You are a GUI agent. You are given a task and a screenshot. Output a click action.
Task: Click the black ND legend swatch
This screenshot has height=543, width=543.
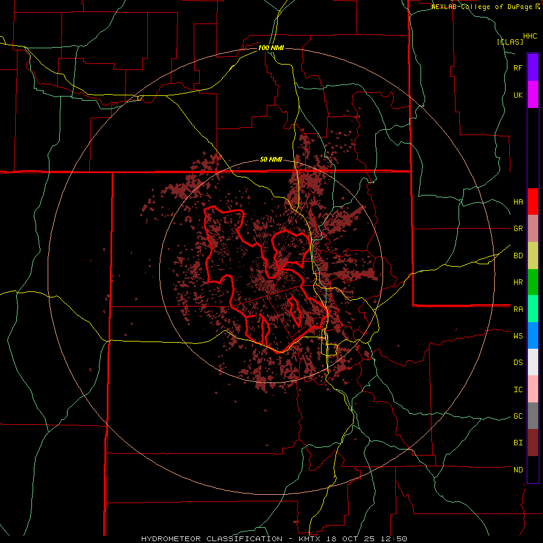click(533, 469)
